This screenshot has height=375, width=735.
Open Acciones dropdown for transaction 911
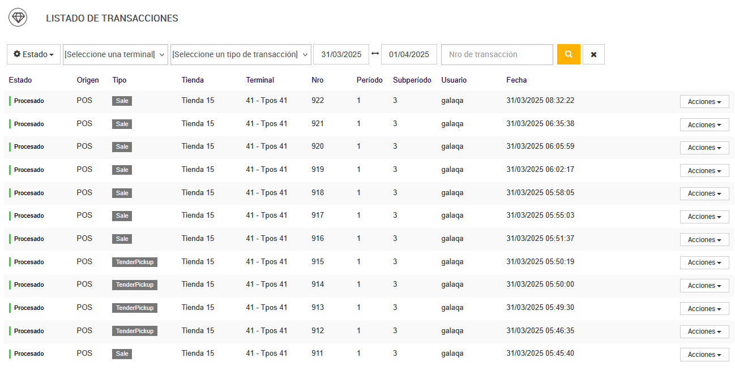pyautogui.click(x=704, y=355)
